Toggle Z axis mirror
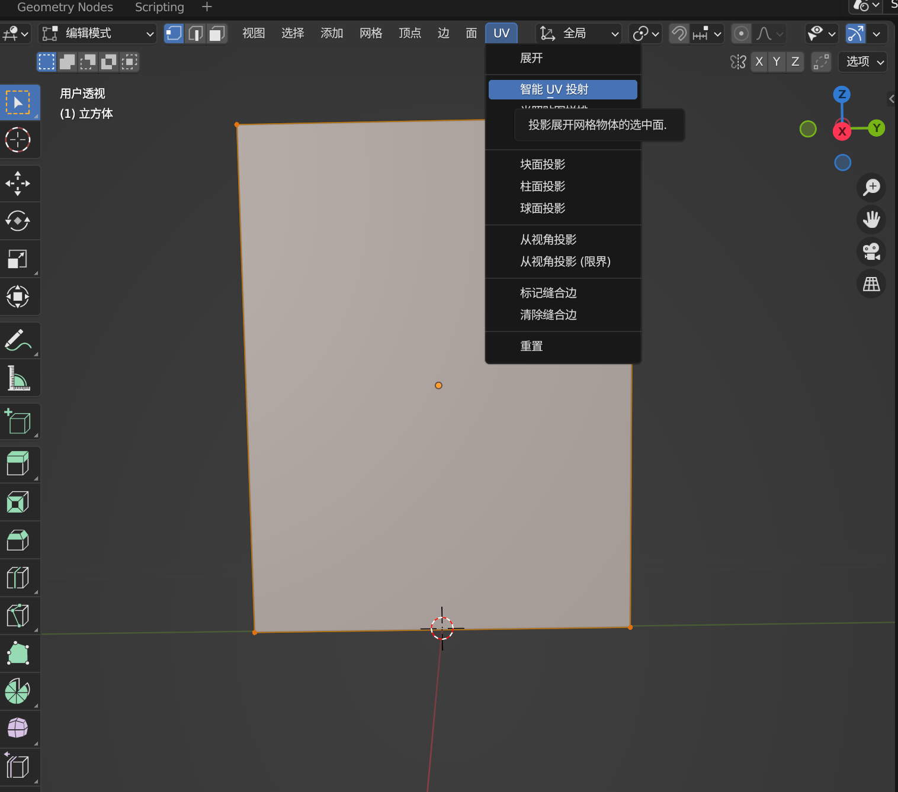The height and width of the screenshot is (792, 898). pyautogui.click(x=795, y=62)
